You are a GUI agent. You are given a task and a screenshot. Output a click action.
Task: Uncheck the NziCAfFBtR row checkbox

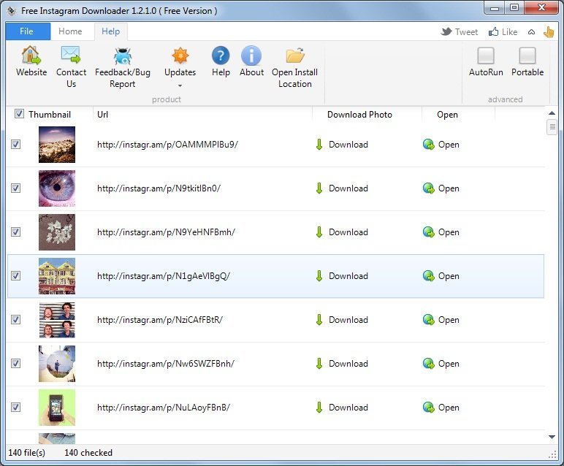[15, 320]
